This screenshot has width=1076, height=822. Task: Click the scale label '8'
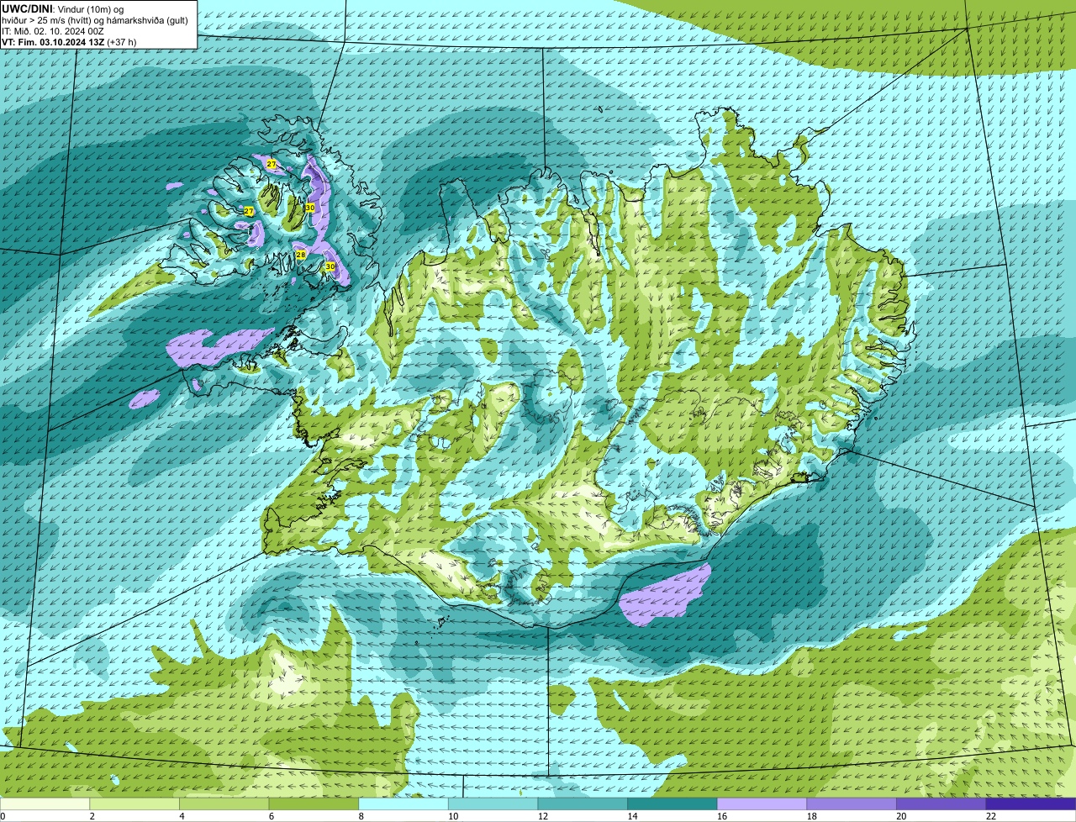(x=360, y=816)
